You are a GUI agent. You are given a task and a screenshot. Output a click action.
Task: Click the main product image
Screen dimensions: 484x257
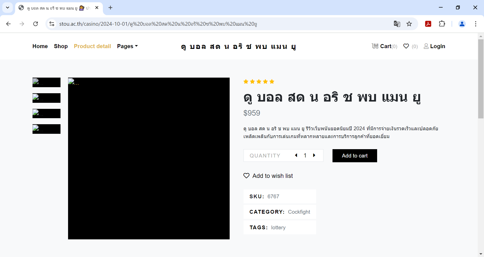(x=149, y=158)
